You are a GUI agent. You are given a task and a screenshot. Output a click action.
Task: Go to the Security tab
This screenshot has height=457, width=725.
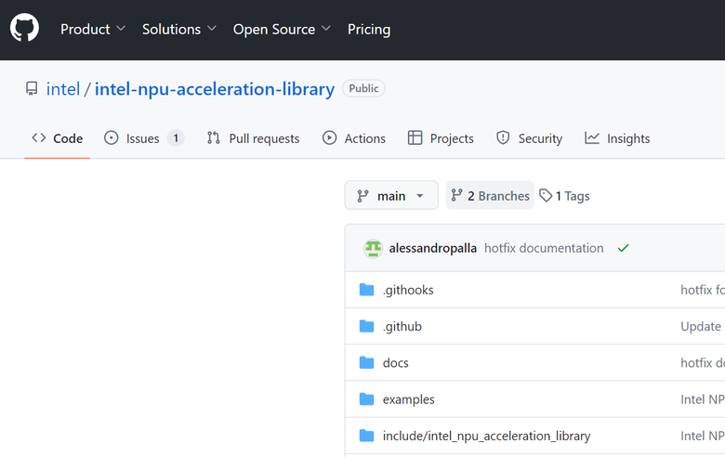click(x=529, y=138)
